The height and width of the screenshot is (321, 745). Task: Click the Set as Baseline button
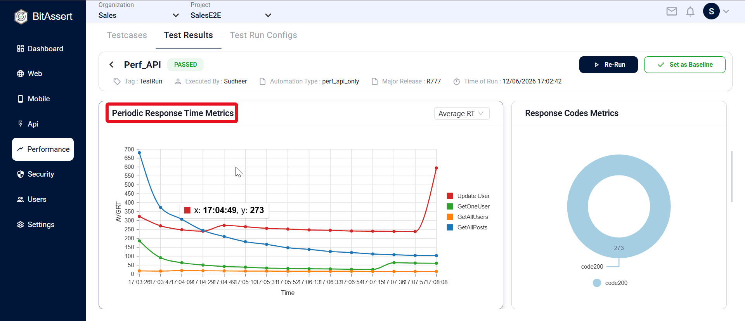pos(685,64)
